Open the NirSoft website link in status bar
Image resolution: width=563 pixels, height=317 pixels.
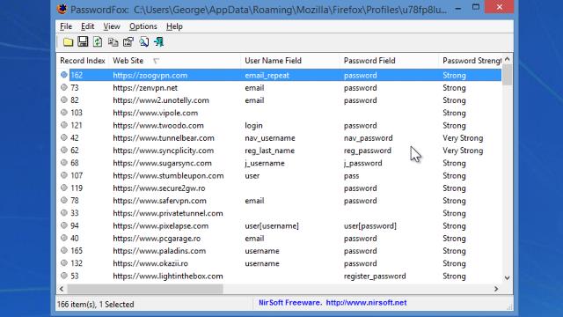click(366, 303)
